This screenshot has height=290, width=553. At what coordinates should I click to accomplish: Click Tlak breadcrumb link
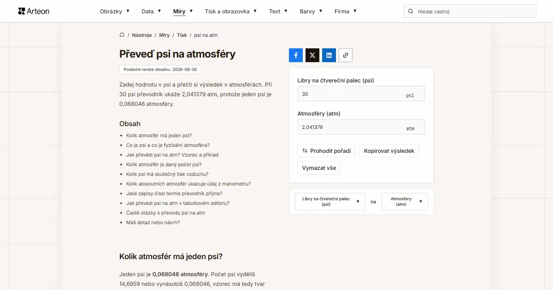(x=182, y=35)
